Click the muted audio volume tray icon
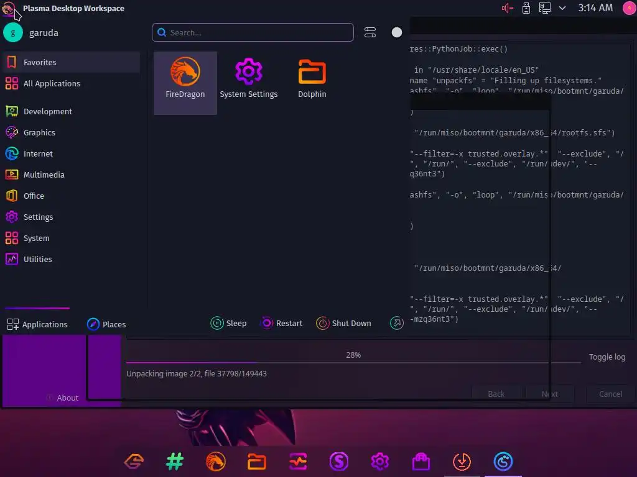 point(507,8)
